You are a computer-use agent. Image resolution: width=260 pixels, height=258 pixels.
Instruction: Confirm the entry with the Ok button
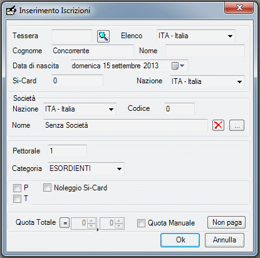(x=180, y=240)
